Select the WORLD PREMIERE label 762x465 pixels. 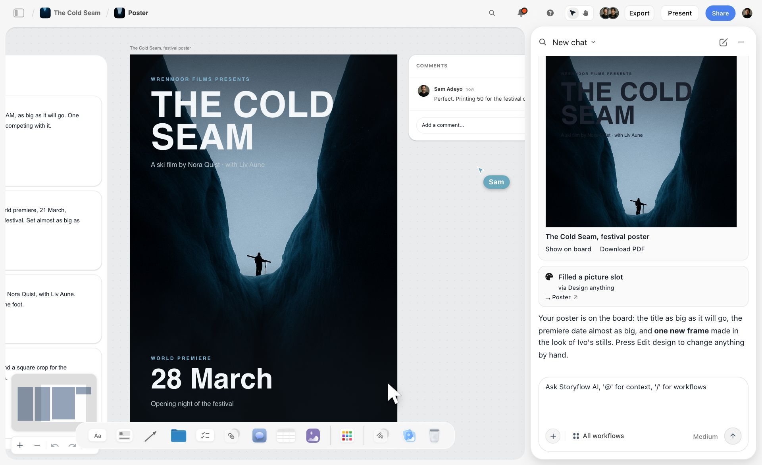coord(181,358)
